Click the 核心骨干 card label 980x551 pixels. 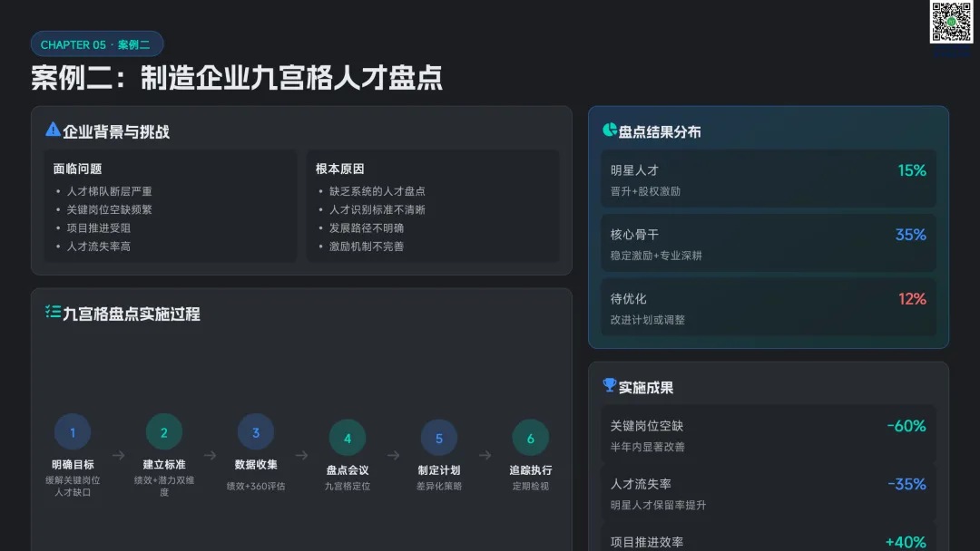tap(634, 235)
